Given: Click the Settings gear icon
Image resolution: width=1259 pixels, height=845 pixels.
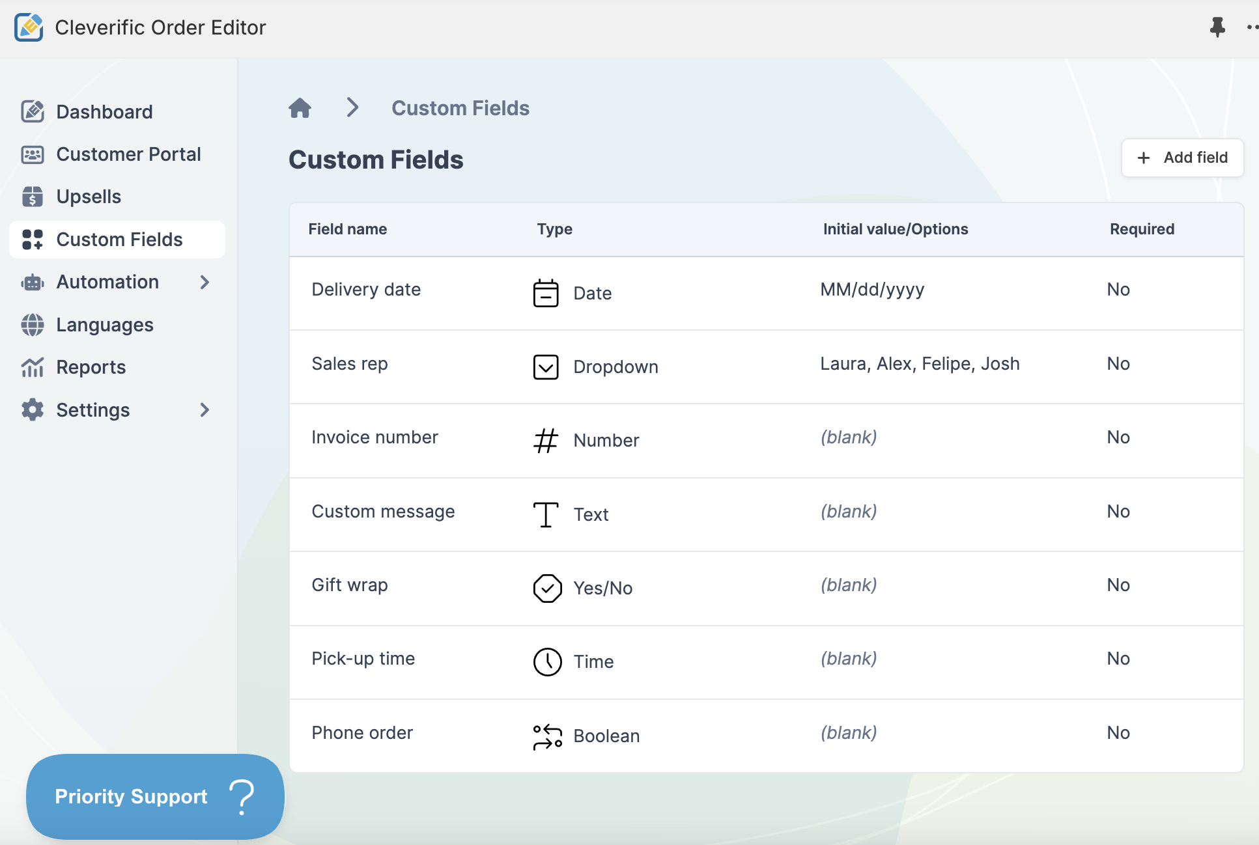Looking at the screenshot, I should tap(33, 409).
